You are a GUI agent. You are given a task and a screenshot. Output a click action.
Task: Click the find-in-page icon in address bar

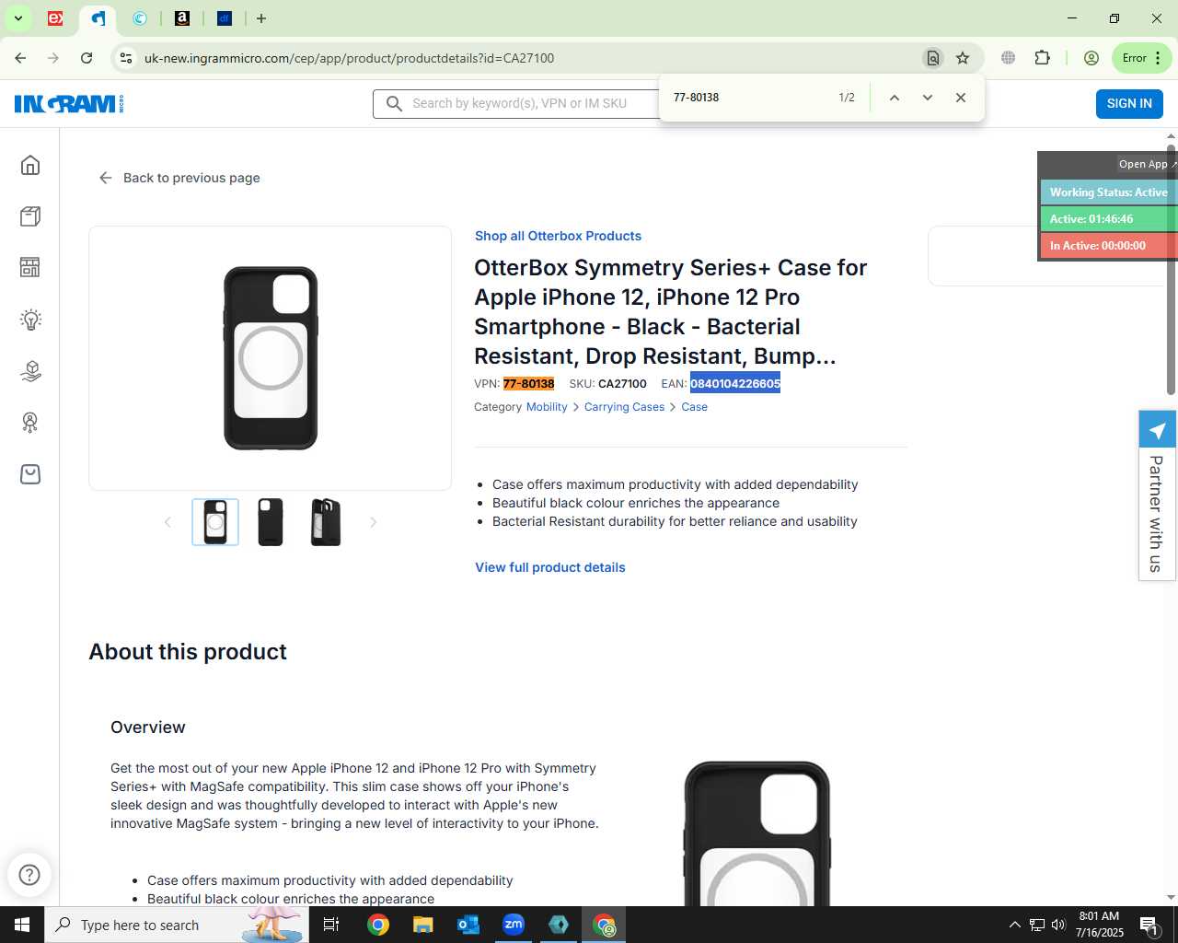[933, 58]
